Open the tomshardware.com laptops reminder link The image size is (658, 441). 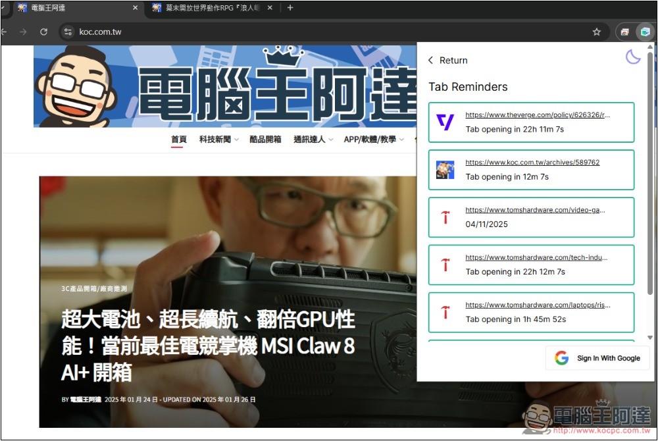pos(538,305)
